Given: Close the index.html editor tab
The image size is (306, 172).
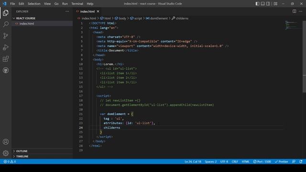Looking at the screenshot, I should (x=98, y=11).
